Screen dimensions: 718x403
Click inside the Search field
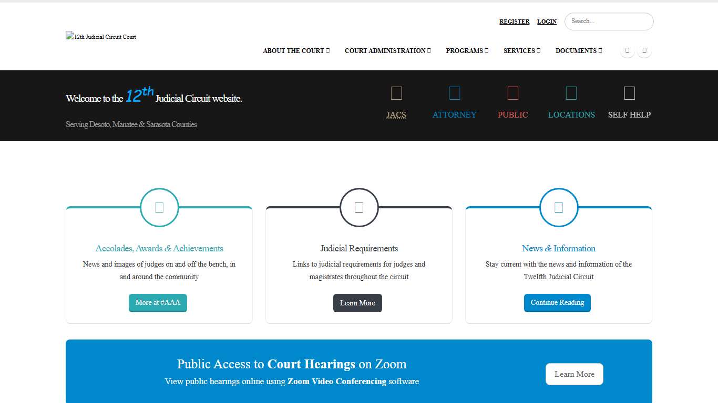(x=608, y=22)
